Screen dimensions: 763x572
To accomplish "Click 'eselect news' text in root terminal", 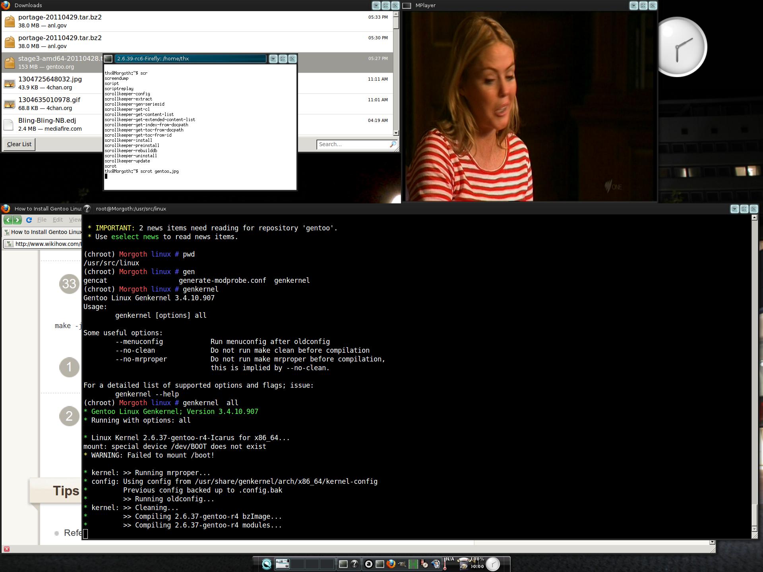I will [x=135, y=237].
